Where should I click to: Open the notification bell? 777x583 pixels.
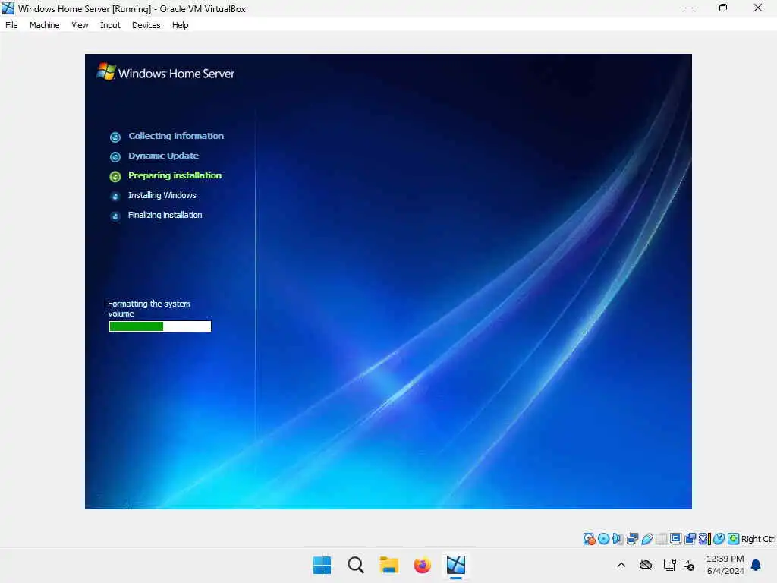click(757, 565)
